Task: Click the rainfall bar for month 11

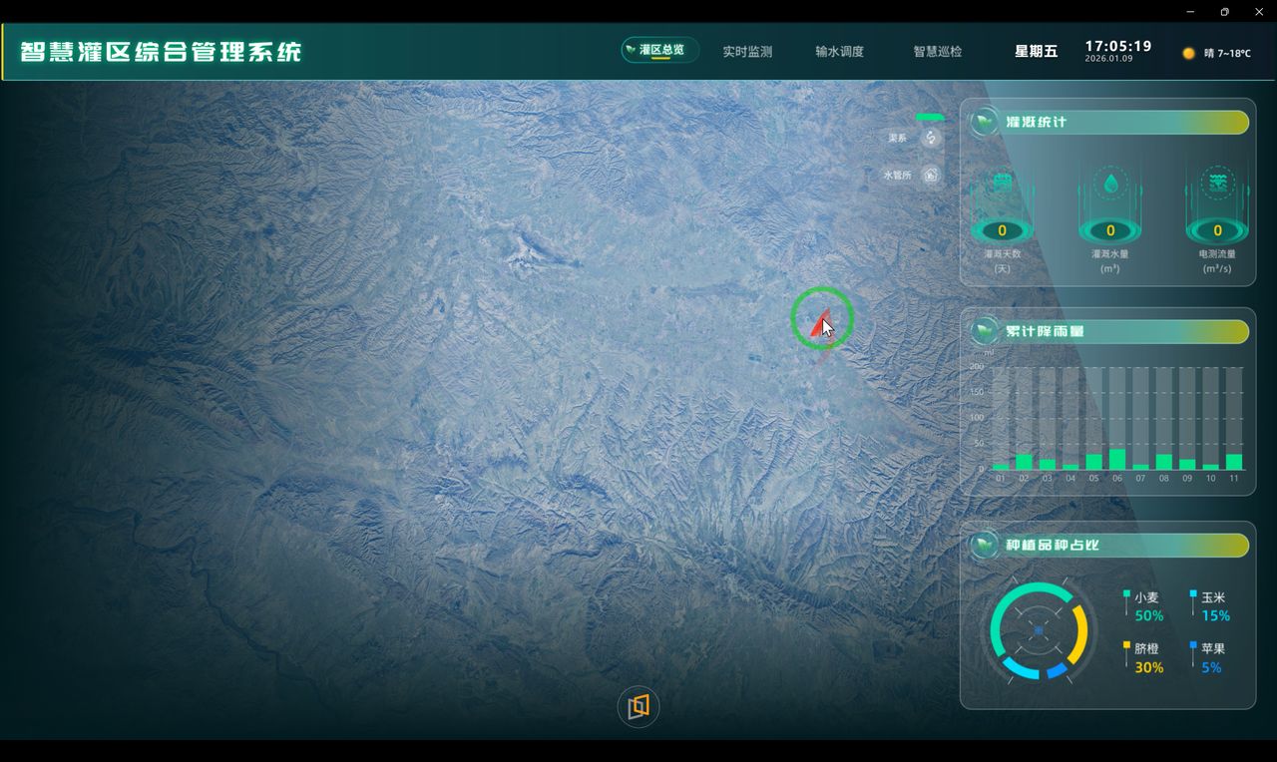Action: pos(1234,462)
